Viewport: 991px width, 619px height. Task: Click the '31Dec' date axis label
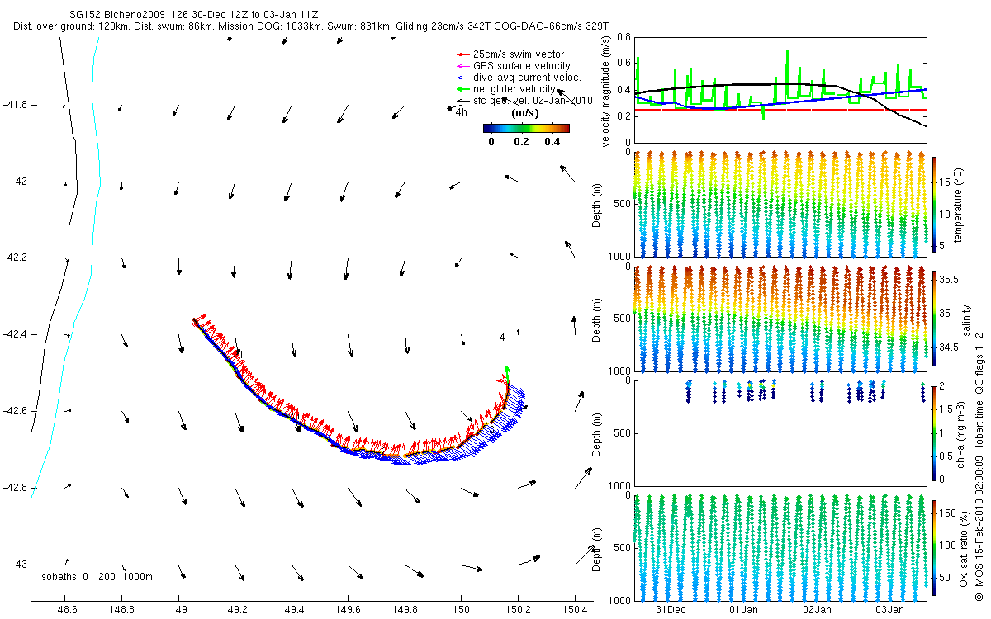(x=671, y=610)
